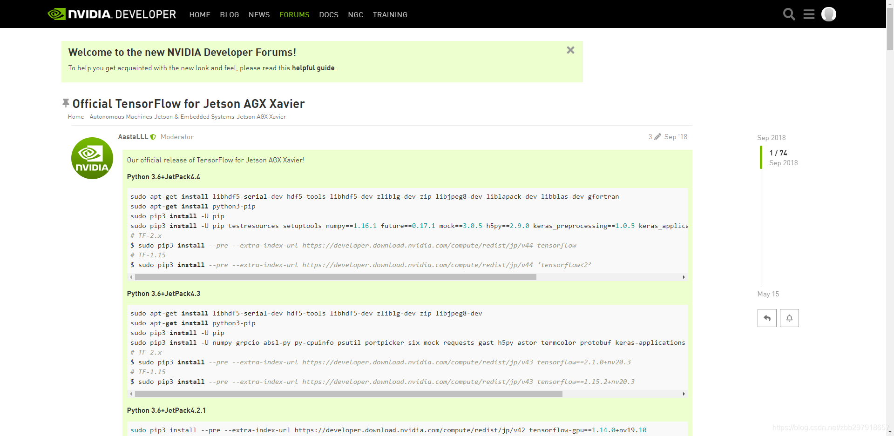Click the NVIDIA Developer logo

112,14
